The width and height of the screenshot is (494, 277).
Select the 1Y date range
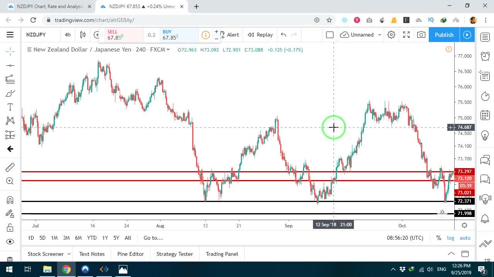(105, 238)
